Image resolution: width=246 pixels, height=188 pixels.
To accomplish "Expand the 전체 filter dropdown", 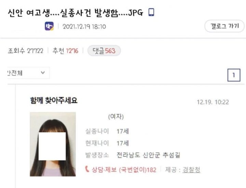I will click(28, 73).
